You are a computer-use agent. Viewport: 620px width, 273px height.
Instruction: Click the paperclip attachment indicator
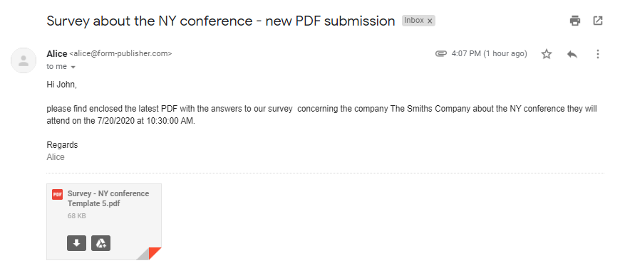(441, 53)
